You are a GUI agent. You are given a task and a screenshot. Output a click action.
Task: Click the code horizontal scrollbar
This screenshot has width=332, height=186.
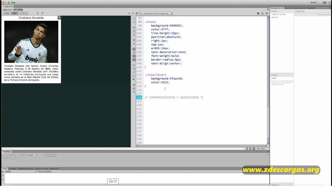pos(201,146)
